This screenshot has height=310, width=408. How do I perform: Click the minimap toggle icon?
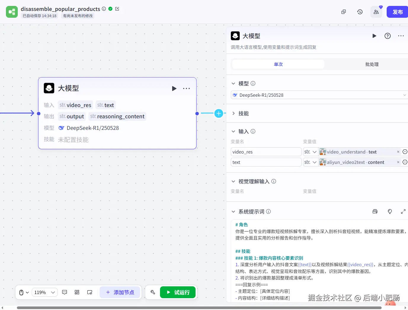[x=90, y=292]
